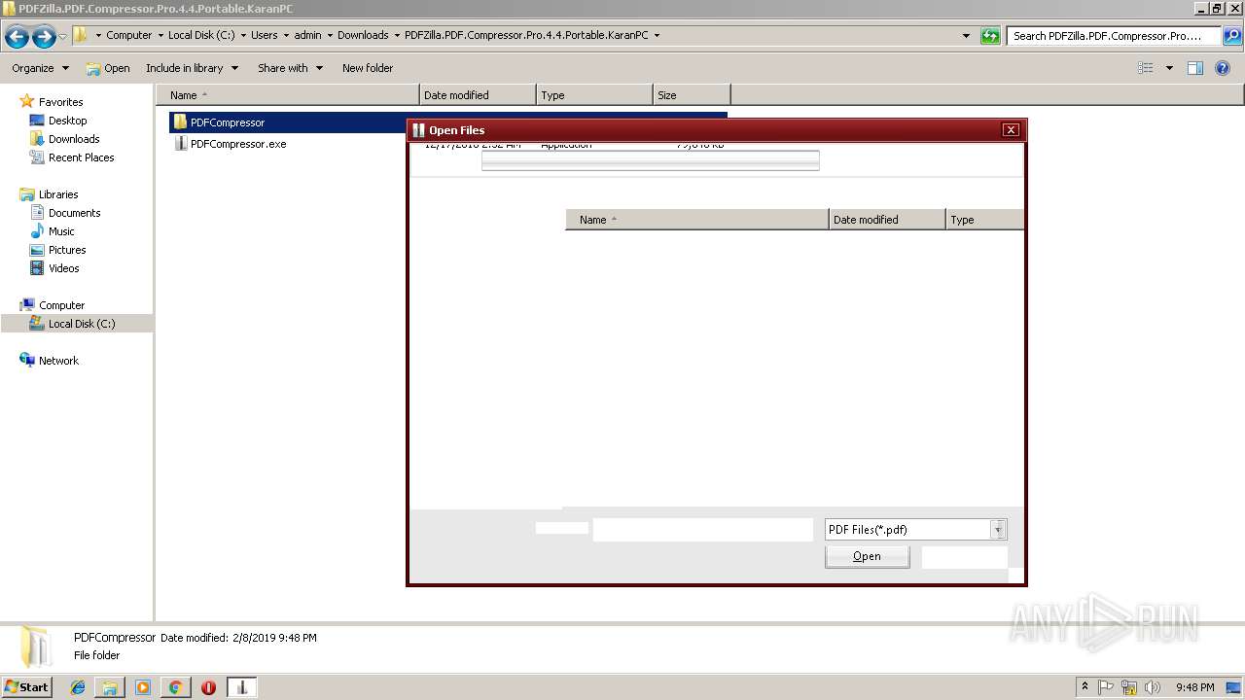1245x700 pixels.
Task: Click the folder icon in the address bar
Action: (81, 35)
